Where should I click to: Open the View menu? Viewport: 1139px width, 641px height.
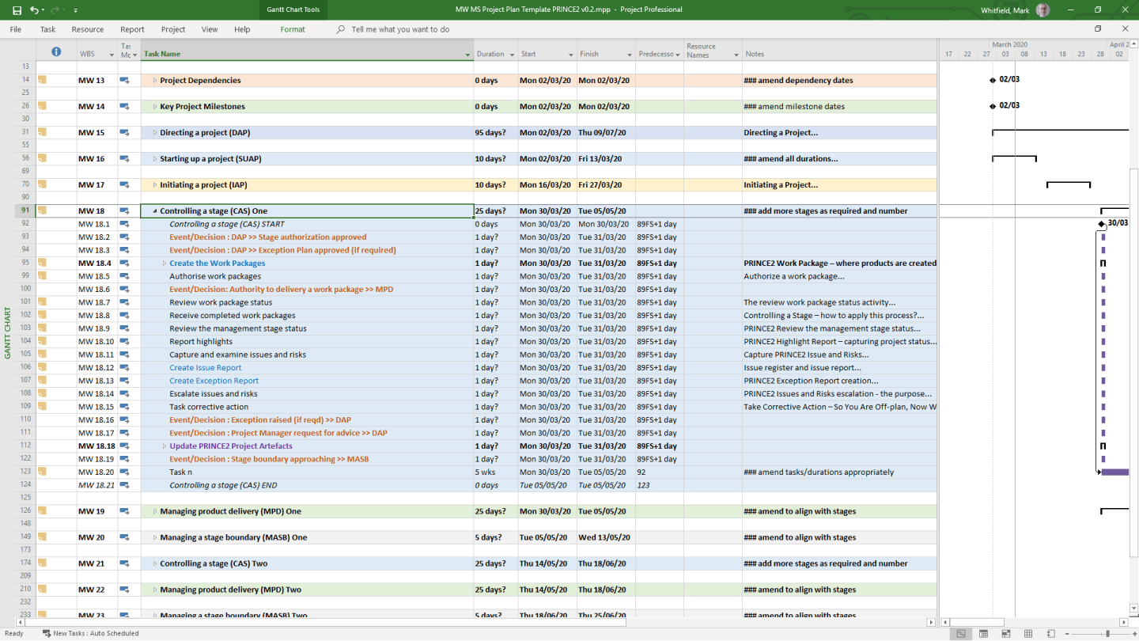[x=209, y=29]
